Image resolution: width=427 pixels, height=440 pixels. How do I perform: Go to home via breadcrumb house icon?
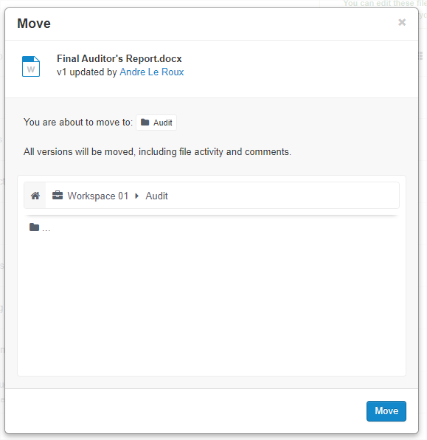point(35,196)
